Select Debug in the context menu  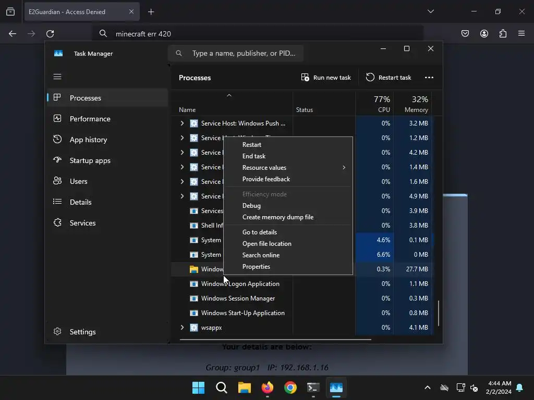288,205
